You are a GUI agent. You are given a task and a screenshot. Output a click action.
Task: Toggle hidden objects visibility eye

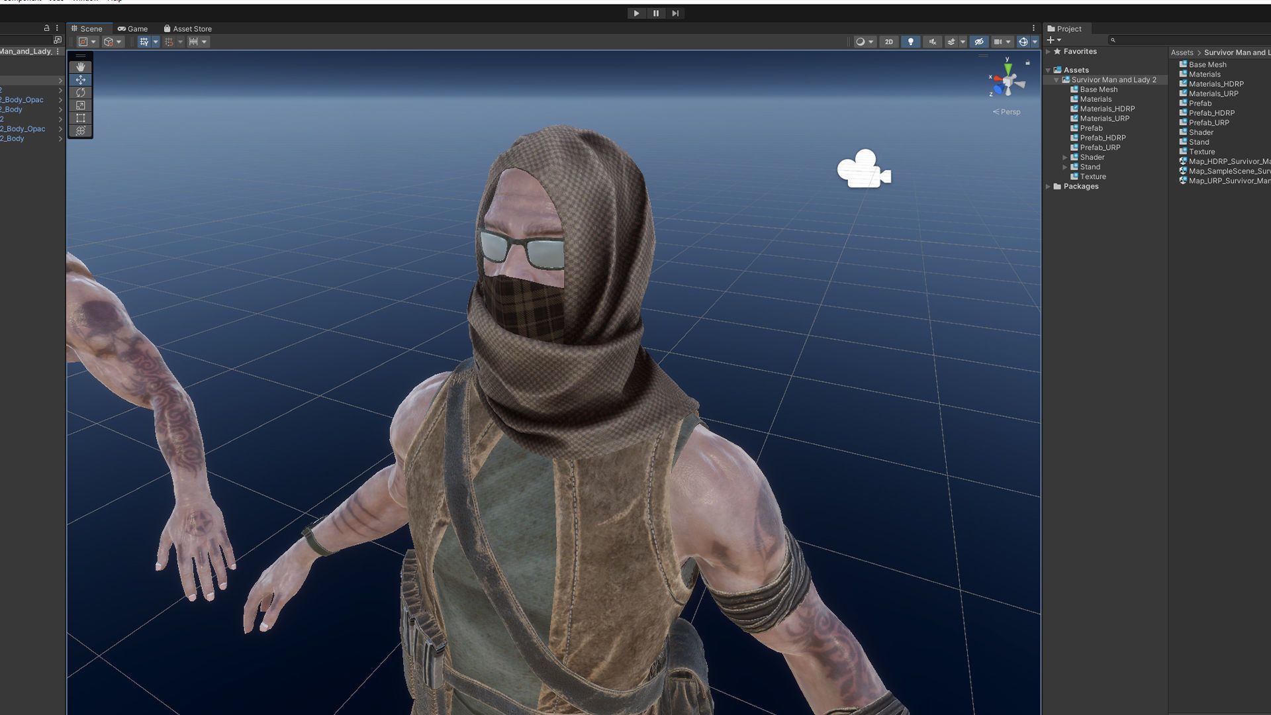pyautogui.click(x=979, y=42)
